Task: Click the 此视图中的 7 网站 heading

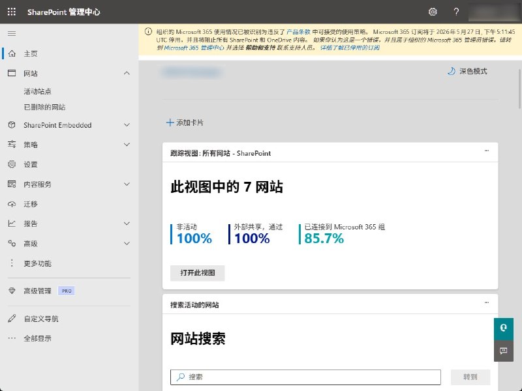Action: (226, 186)
